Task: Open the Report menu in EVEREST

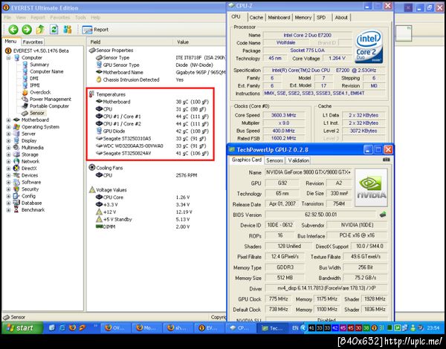Action: point(38,17)
